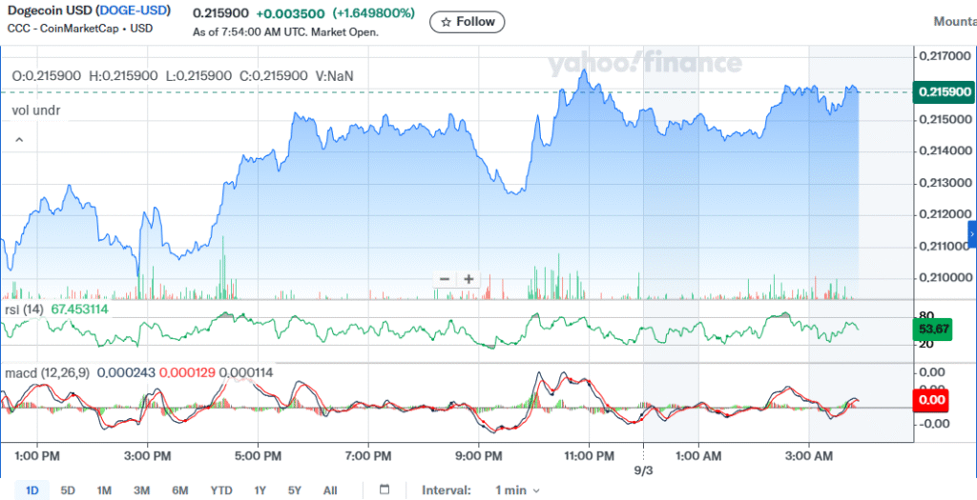Open the calendar date range picker
The height and width of the screenshot is (500, 977).
(x=385, y=490)
